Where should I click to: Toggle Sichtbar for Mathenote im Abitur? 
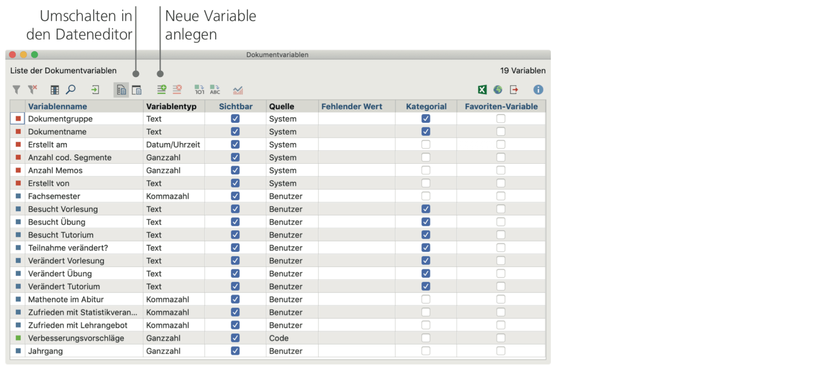point(235,299)
